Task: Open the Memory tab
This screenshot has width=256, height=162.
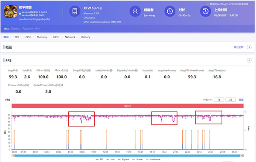Action: (x=42, y=37)
